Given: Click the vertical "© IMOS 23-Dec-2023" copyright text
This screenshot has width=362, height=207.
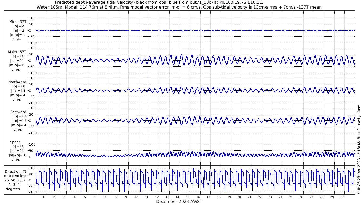Looking at the screenshot, I should pyautogui.click(x=358, y=150).
